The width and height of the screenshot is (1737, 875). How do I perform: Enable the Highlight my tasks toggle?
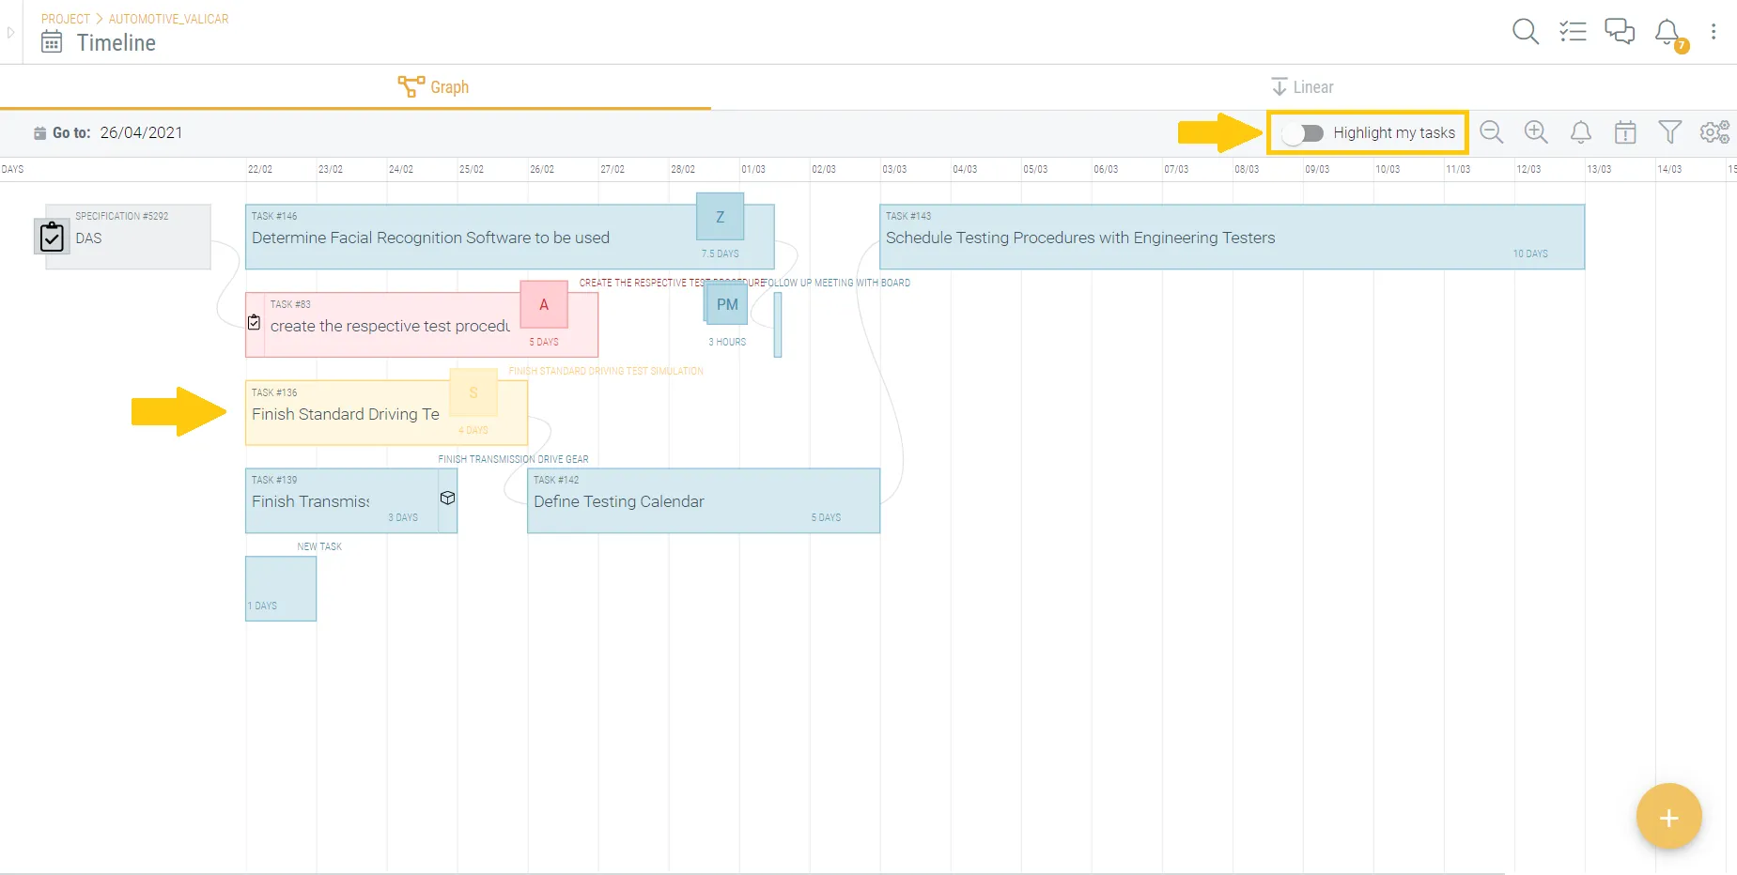pos(1304,132)
